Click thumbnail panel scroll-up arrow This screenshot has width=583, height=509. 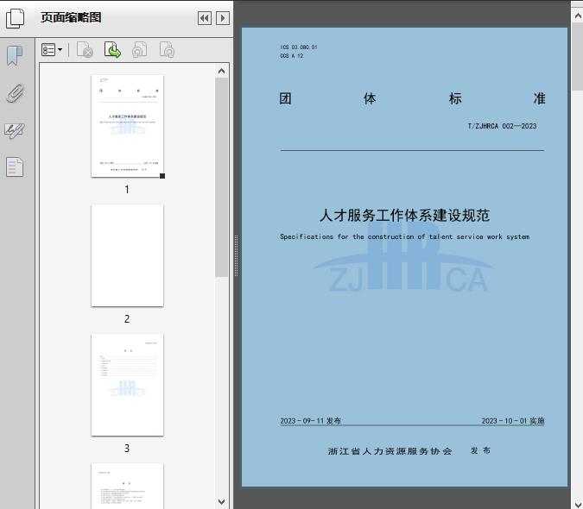(222, 71)
